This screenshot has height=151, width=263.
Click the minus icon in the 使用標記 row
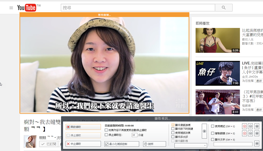tap(251, 126)
